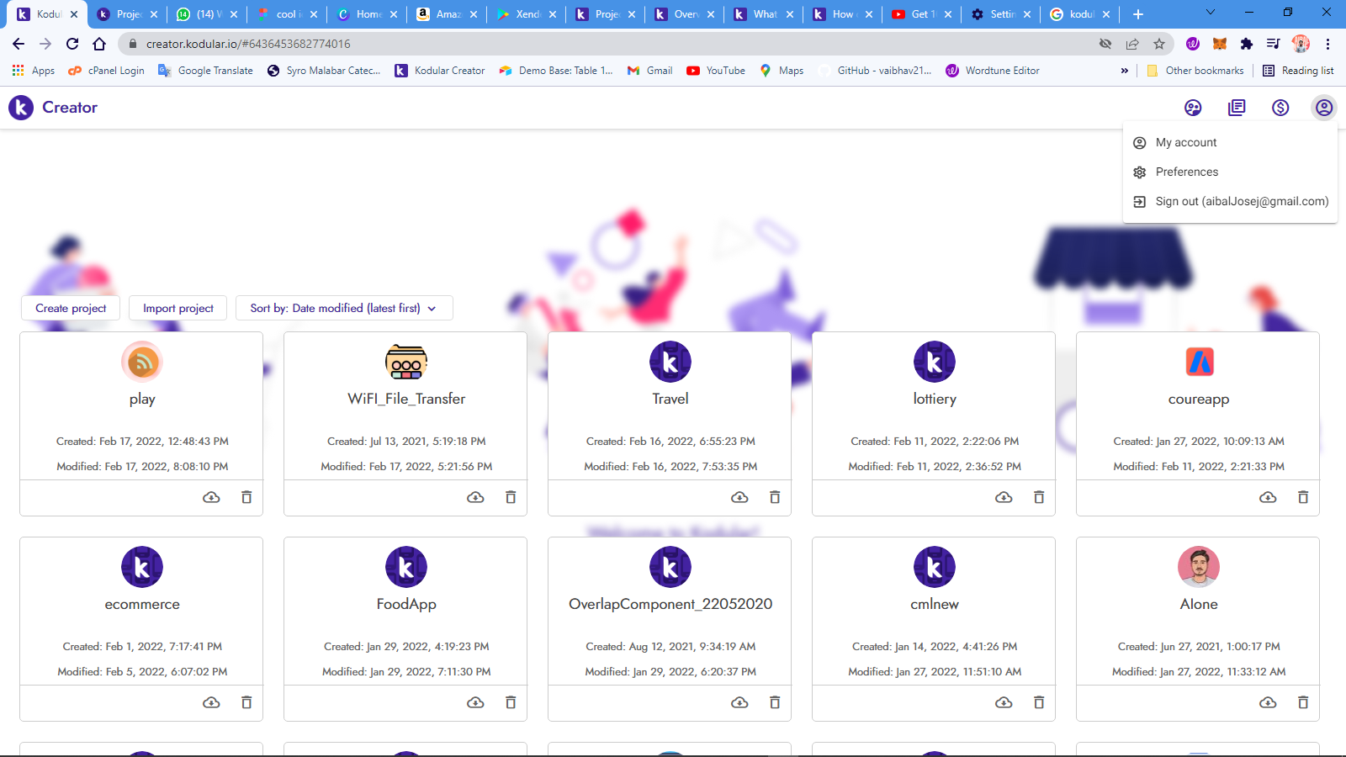Click the Create project button
The width and height of the screenshot is (1346, 757).
[x=71, y=308]
